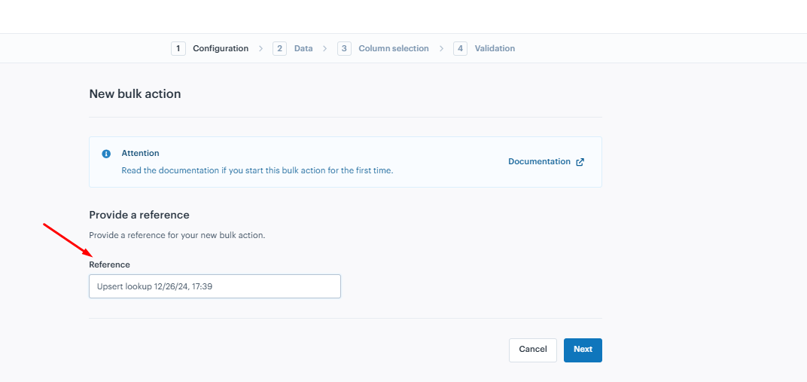Select the step 3 number badge
This screenshot has width=807, height=382.
[x=344, y=48]
